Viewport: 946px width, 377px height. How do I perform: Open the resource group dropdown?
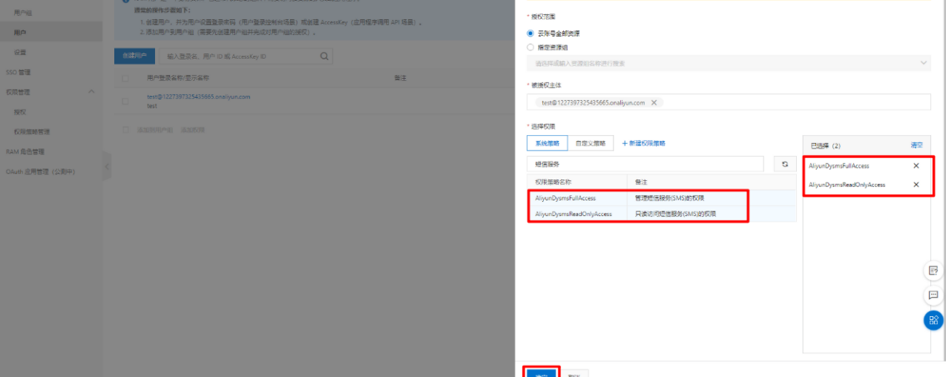click(728, 63)
